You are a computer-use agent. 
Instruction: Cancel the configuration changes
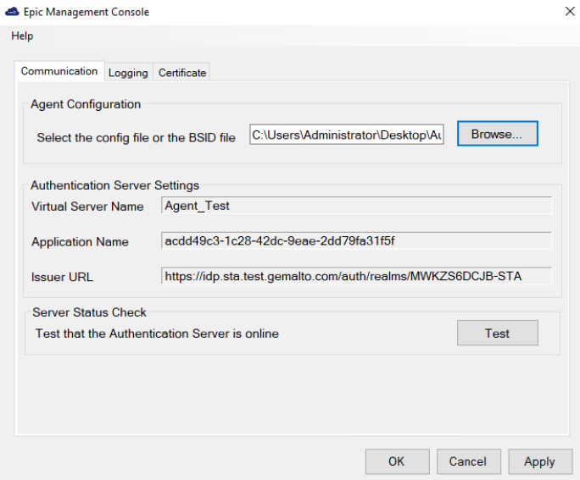[x=469, y=461]
